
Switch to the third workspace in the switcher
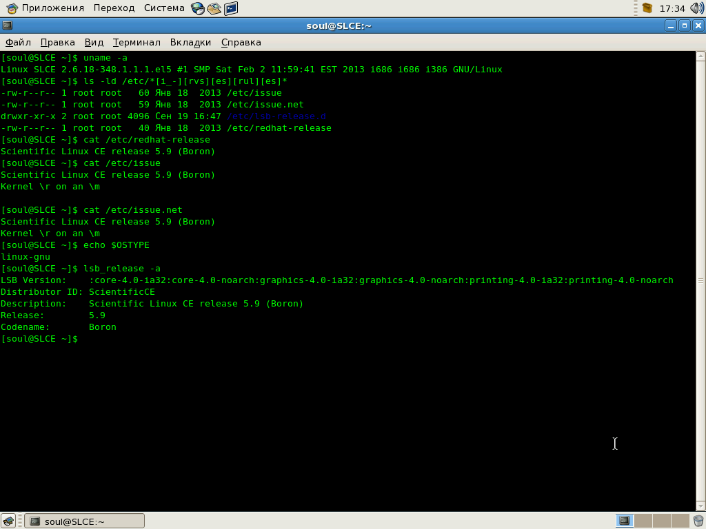[x=661, y=521]
